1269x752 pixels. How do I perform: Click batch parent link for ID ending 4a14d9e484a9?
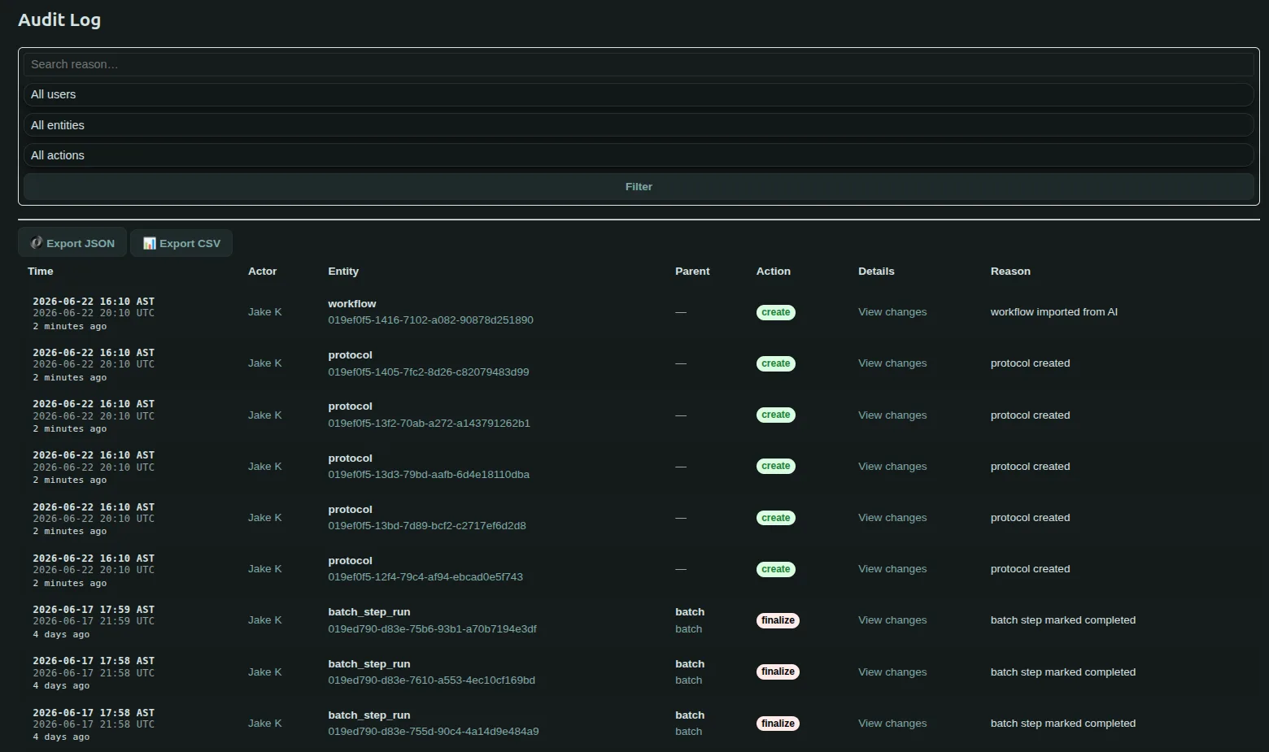coord(688,732)
